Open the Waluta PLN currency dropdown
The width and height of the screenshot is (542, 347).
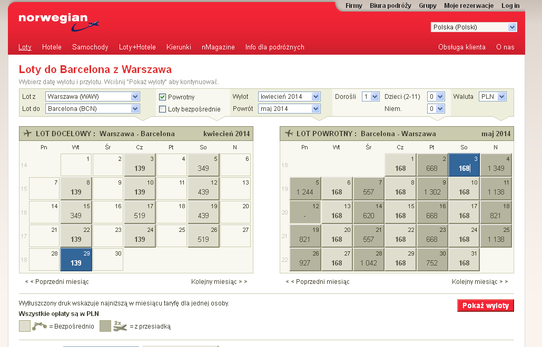(492, 97)
